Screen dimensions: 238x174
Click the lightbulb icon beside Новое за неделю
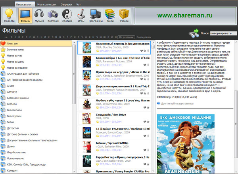3,68
